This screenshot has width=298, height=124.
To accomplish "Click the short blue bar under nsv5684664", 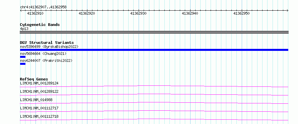I will point(23,57).
